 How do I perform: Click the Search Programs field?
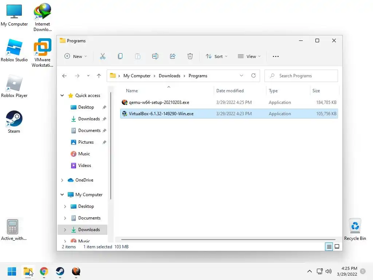click(x=301, y=76)
